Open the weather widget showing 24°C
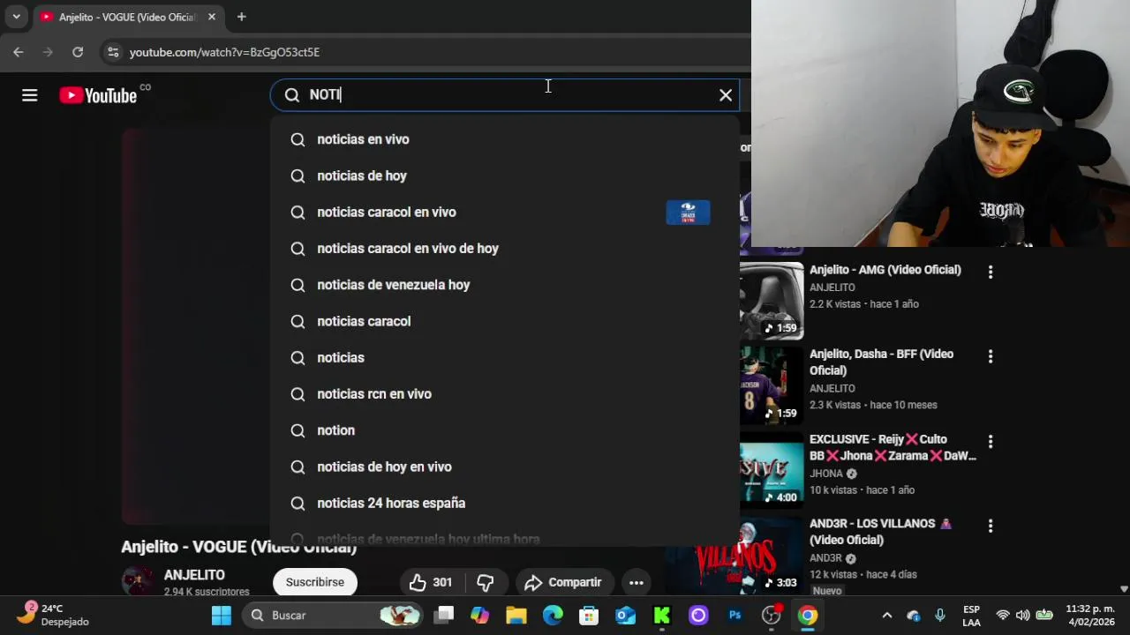 click(x=53, y=615)
